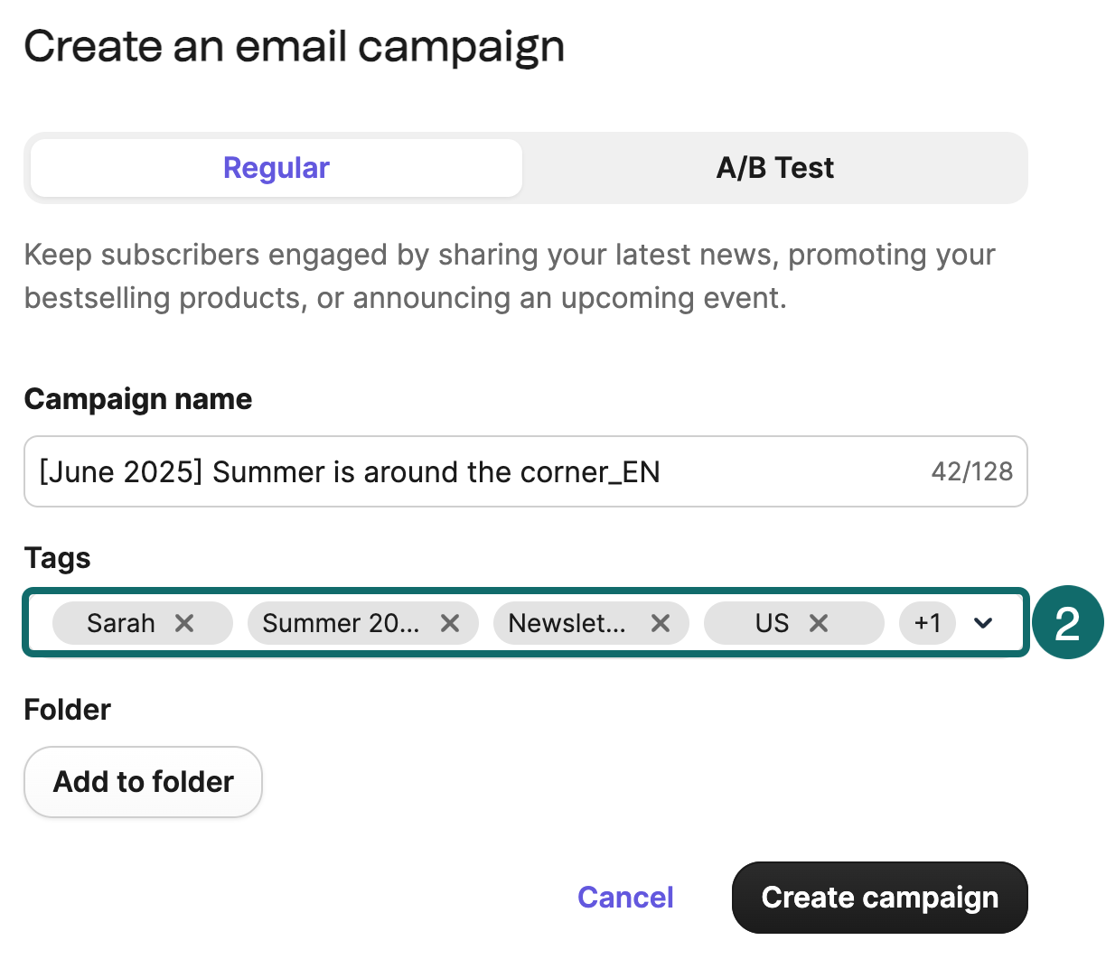Click the Create campaign button
The image size is (1106, 959).
point(879,897)
